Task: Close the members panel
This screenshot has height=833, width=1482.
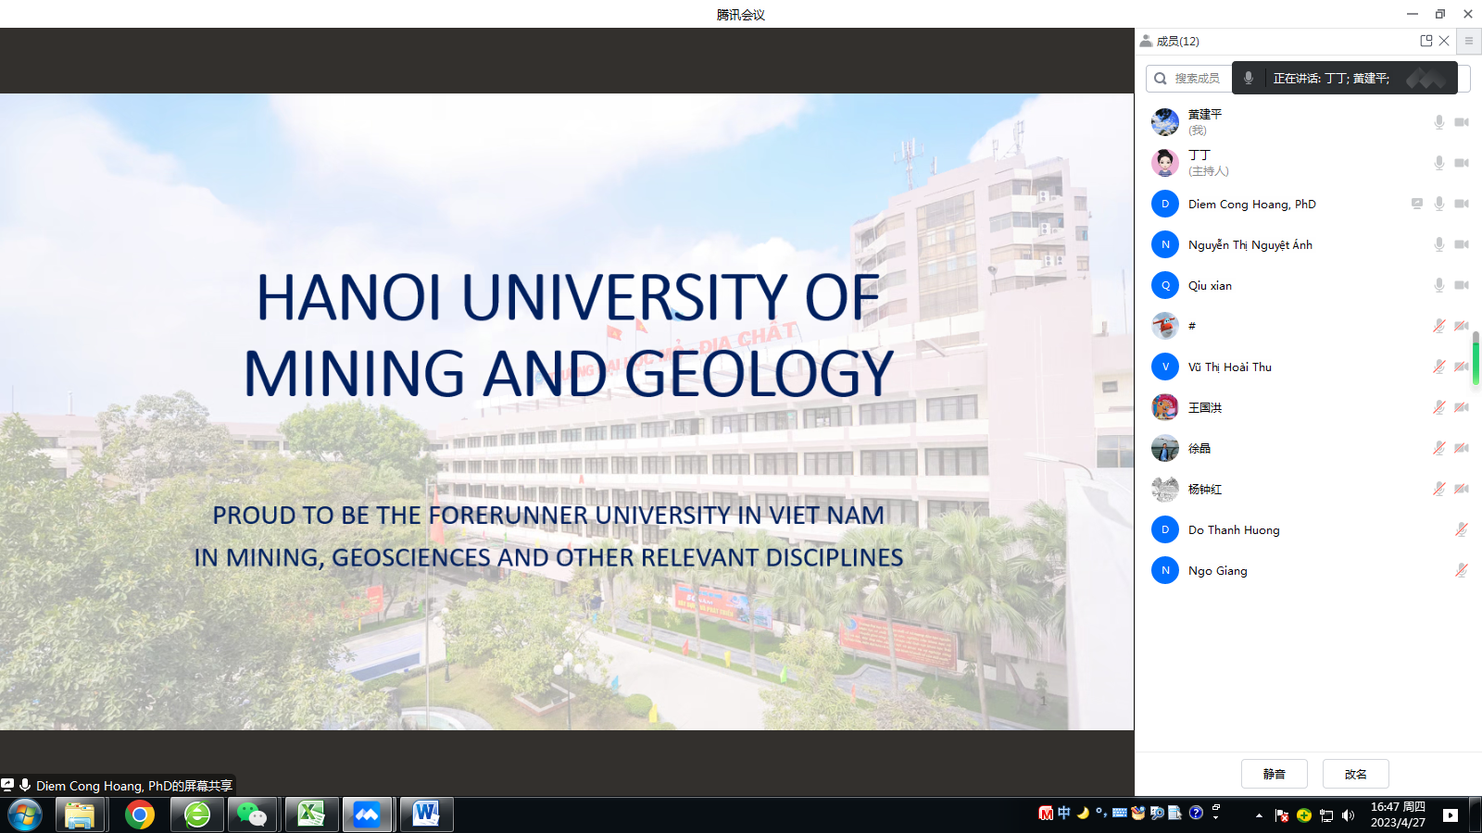Action: pos(1444,41)
